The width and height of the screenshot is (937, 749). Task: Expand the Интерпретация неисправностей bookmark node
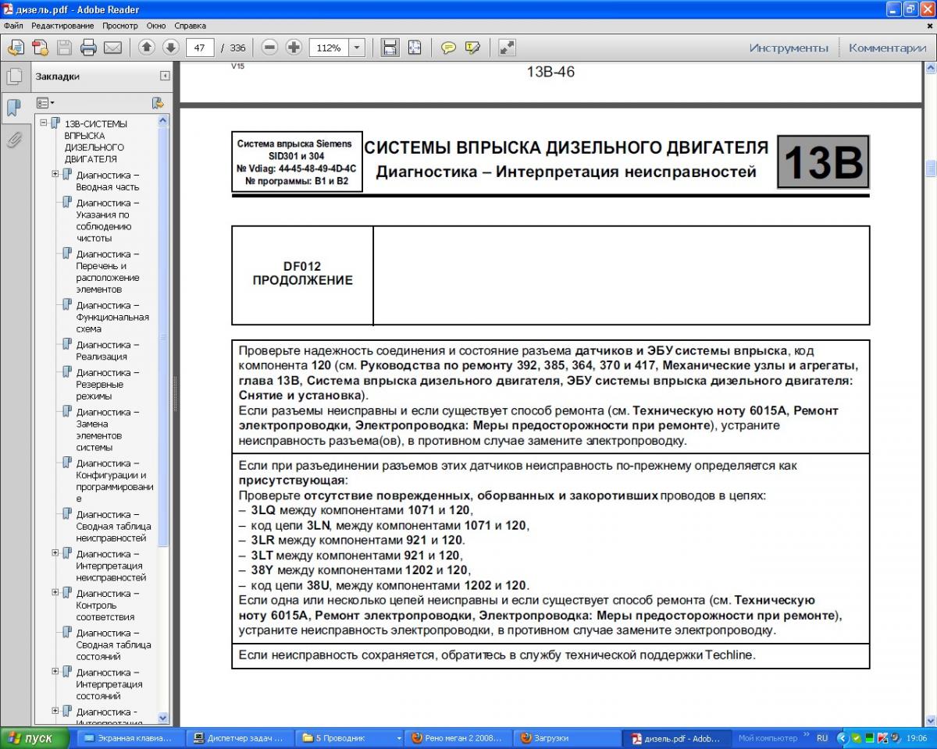coord(55,553)
